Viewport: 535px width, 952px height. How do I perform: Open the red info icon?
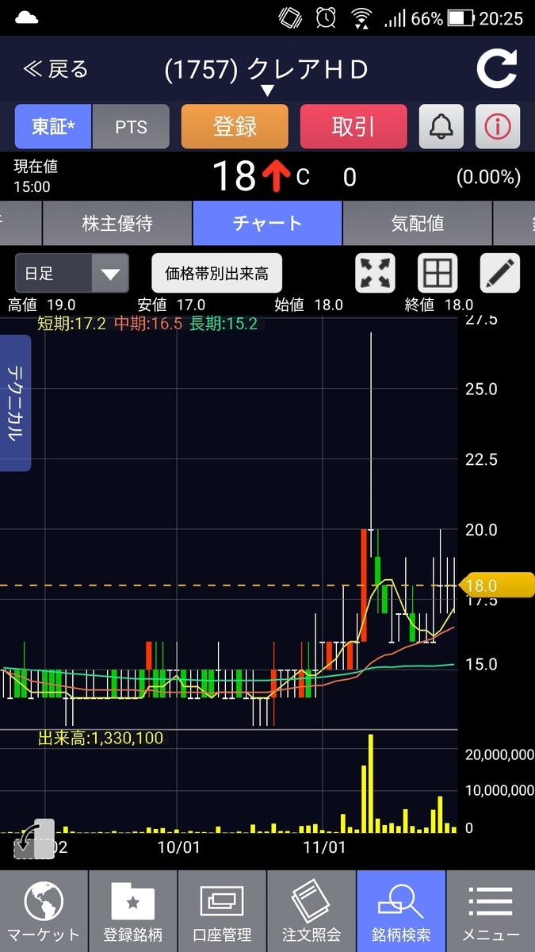click(x=498, y=126)
